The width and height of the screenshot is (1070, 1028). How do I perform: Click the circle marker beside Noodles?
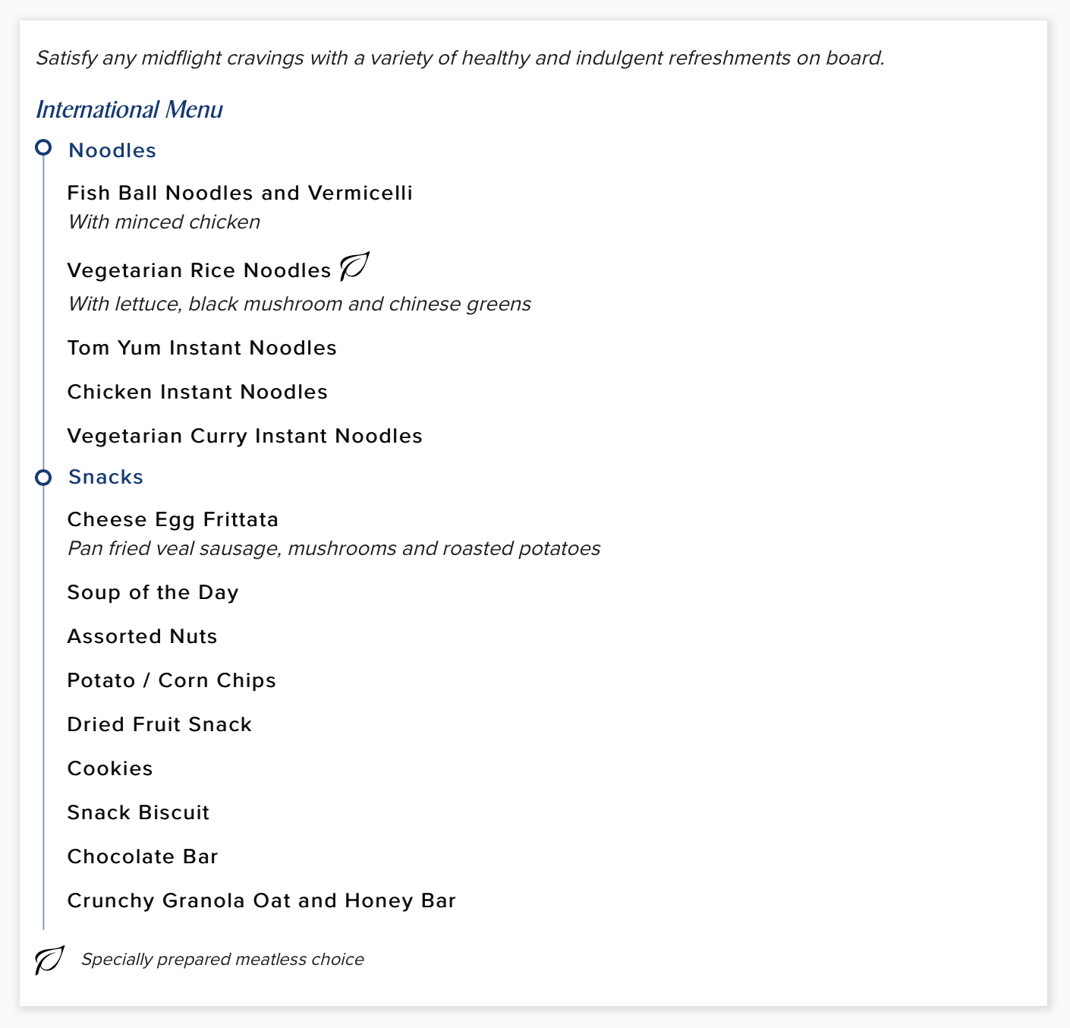(x=43, y=147)
